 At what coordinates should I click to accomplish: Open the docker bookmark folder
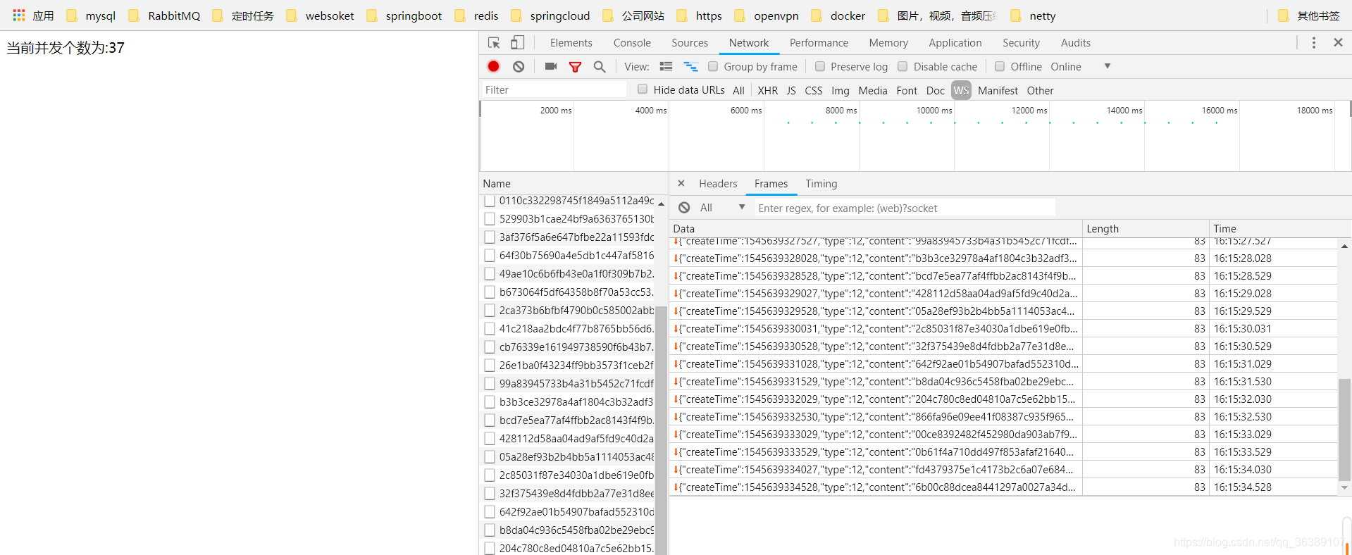(x=838, y=15)
